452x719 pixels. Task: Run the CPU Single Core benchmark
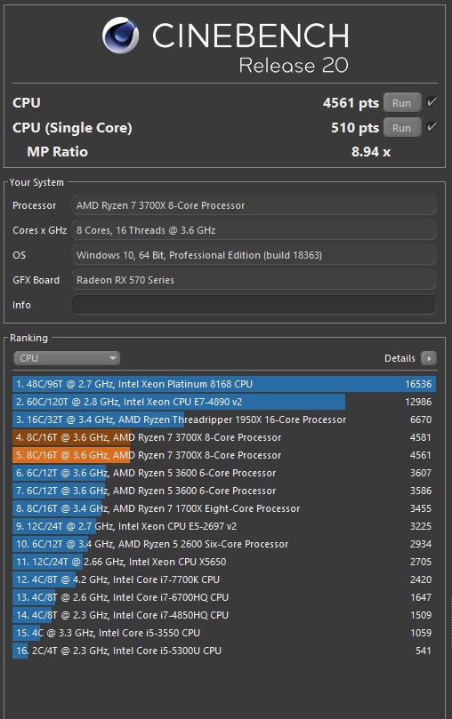pos(402,127)
